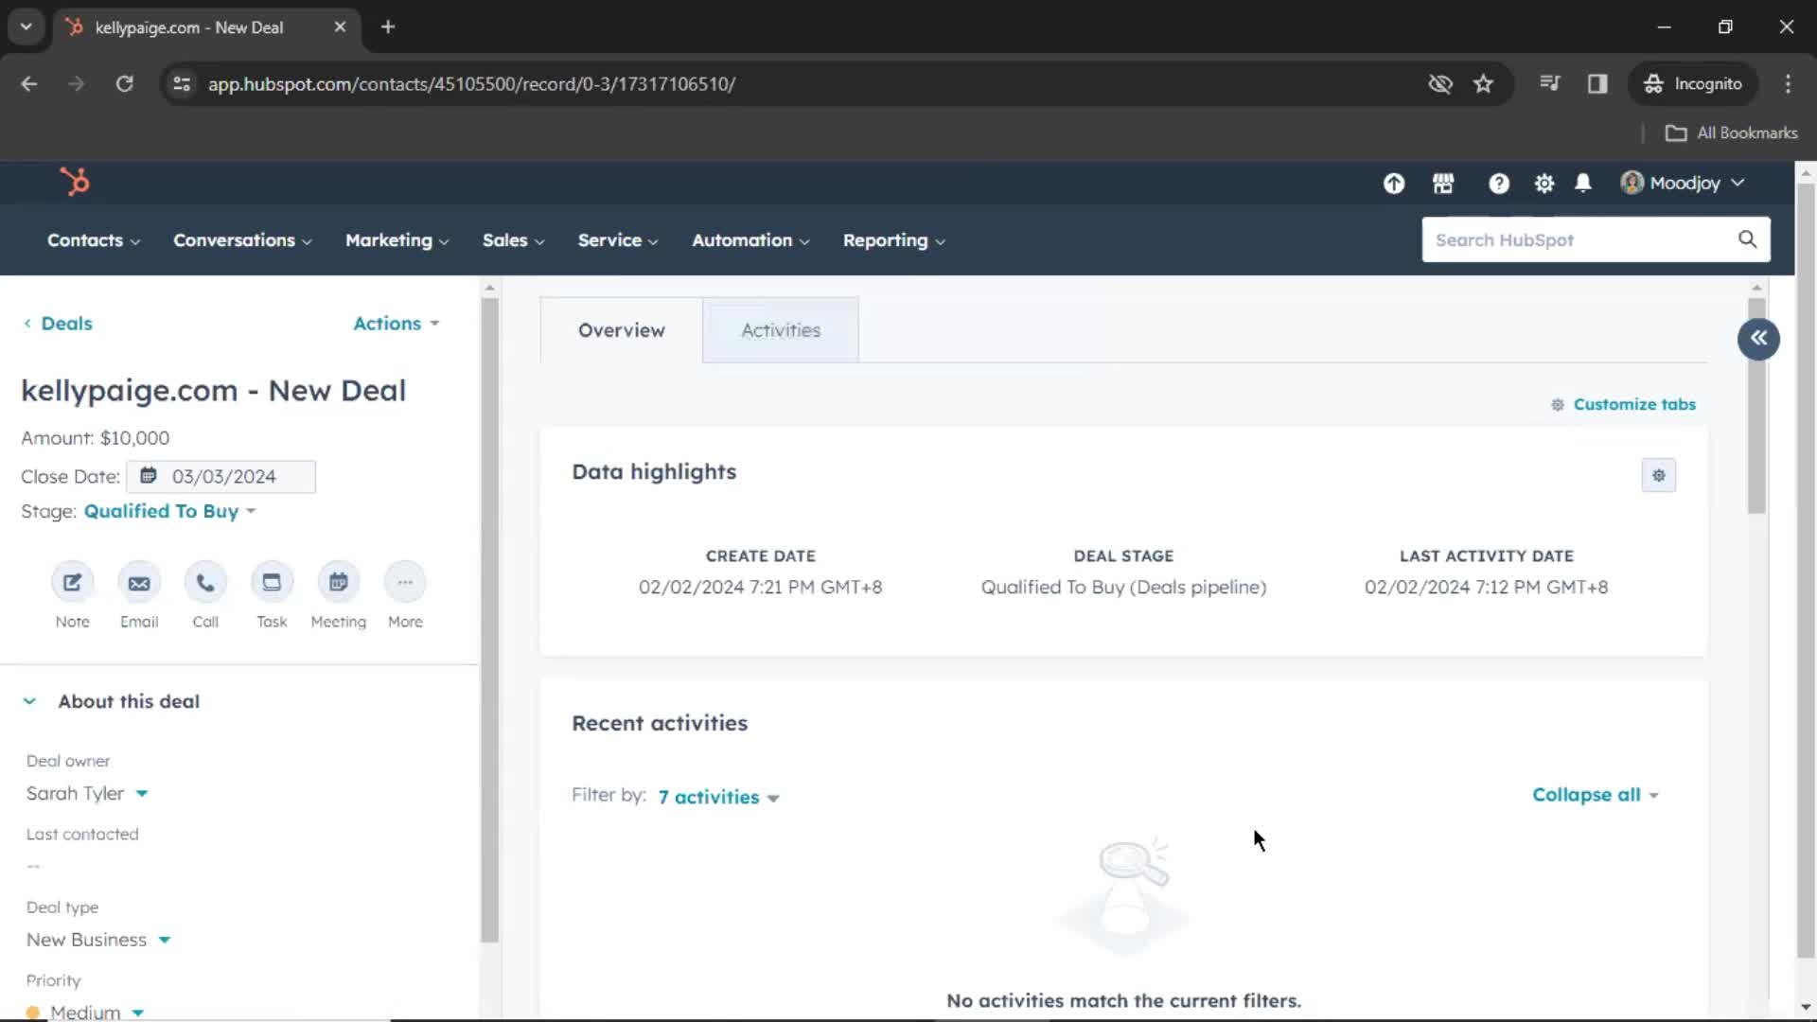The image size is (1817, 1022).
Task: Click the main content vertical scrollbar
Action: [x=1756, y=407]
